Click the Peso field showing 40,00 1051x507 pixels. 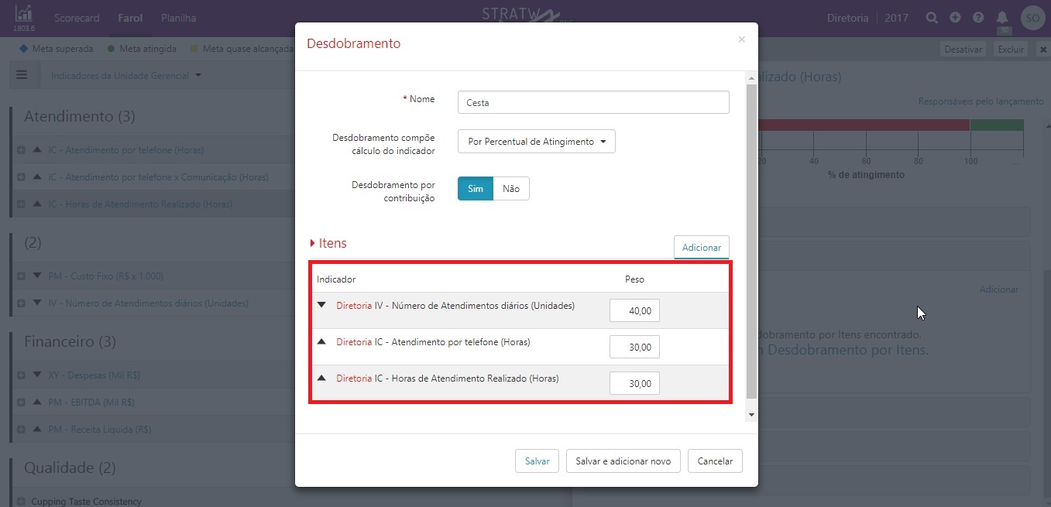click(x=634, y=311)
